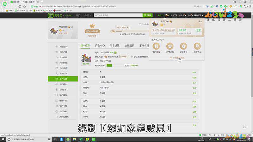
Task: Click the Cortana microphone icon
Action: (x=49, y=139)
